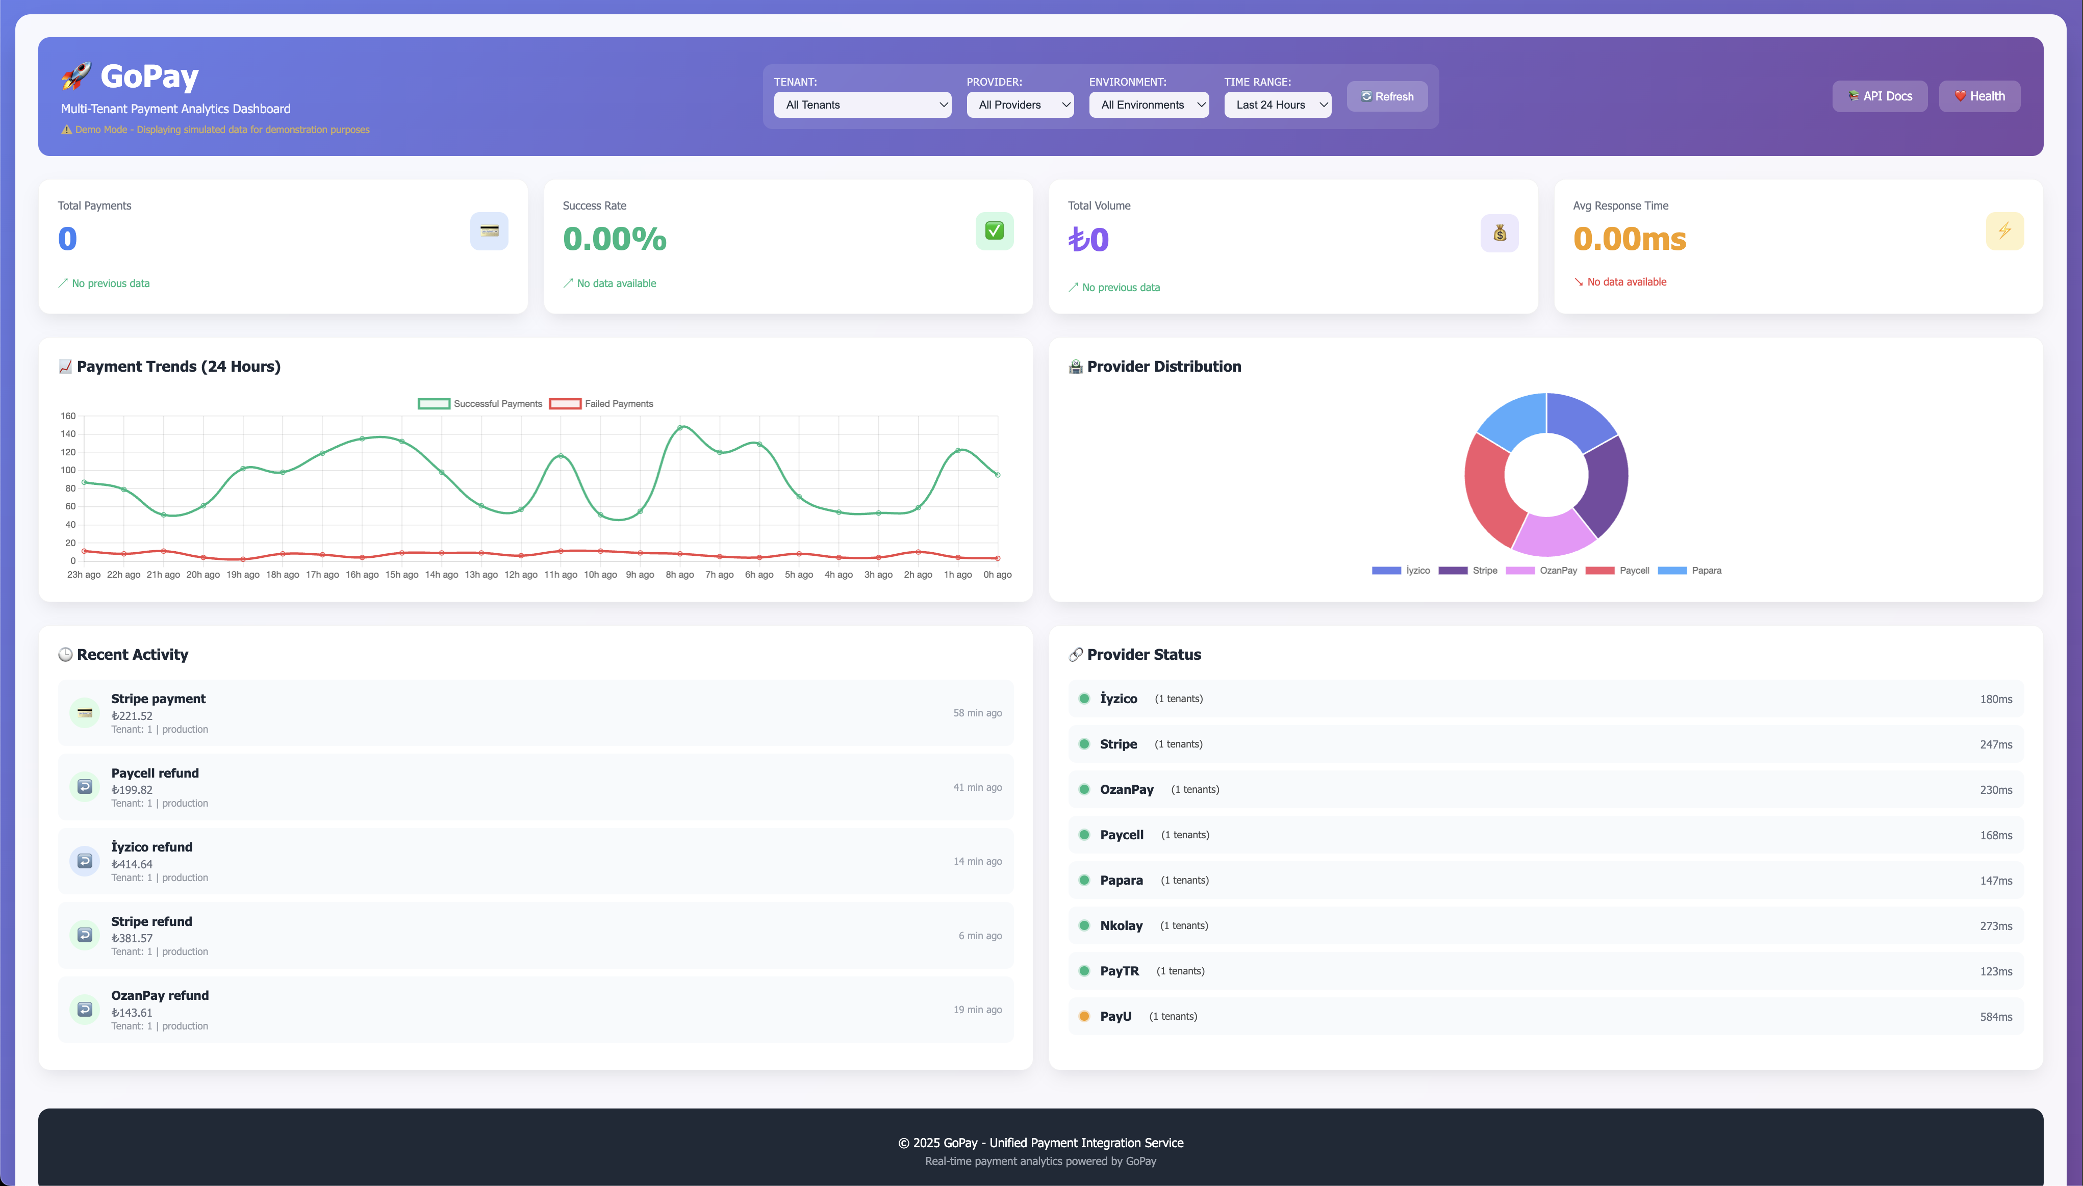Toggle Failed Payments legend in trends chart
The image size is (2083, 1186).
click(x=601, y=404)
